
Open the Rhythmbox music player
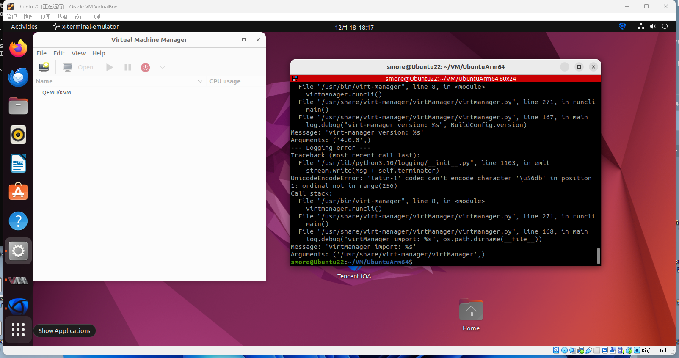[18, 135]
